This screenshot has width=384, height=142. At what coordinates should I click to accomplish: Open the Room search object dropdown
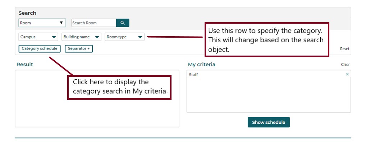[x=42, y=23]
